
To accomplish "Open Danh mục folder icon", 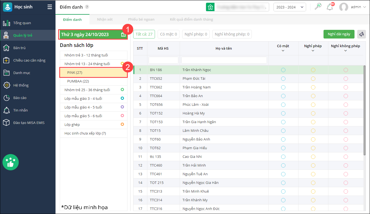I will [7, 73].
